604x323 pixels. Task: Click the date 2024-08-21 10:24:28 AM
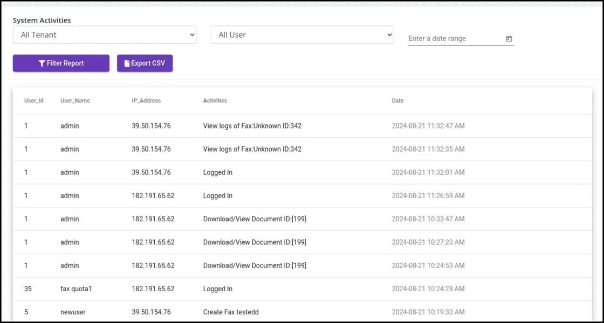coord(428,289)
